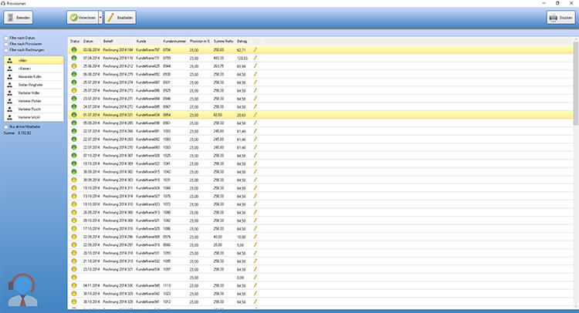Viewport: 579px width, 313px height.
Task: Click yellow status icon of Rechnung 2014 311
Action: [74, 188]
